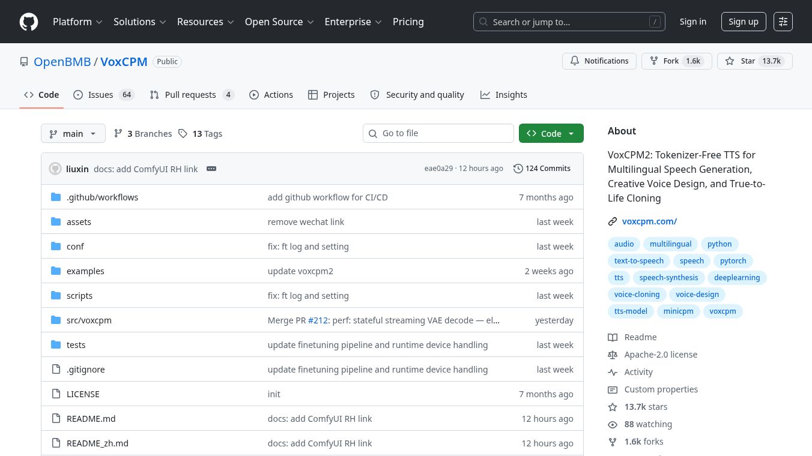This screenshot has height=456, width=812.
Task: Open the Pull requests tab
Action: coord(192,95)
